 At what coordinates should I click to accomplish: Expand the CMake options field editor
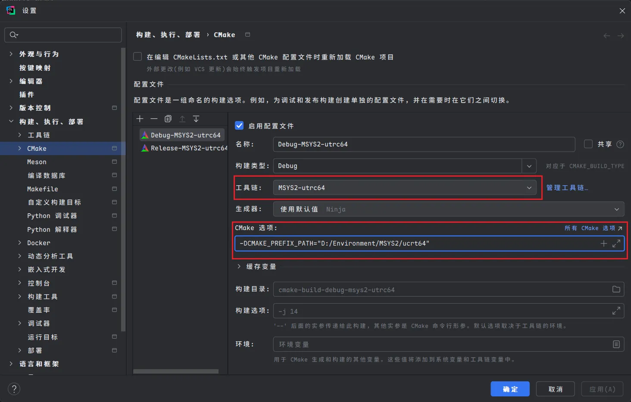(616, 243)
